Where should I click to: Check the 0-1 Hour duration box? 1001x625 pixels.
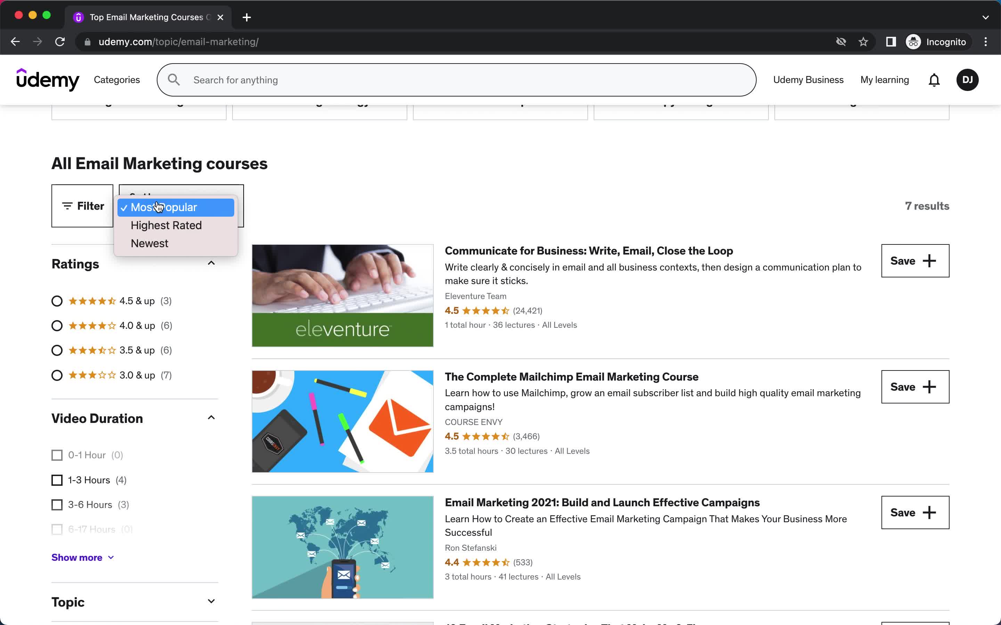pyautogui.click(x=57, y=455)
